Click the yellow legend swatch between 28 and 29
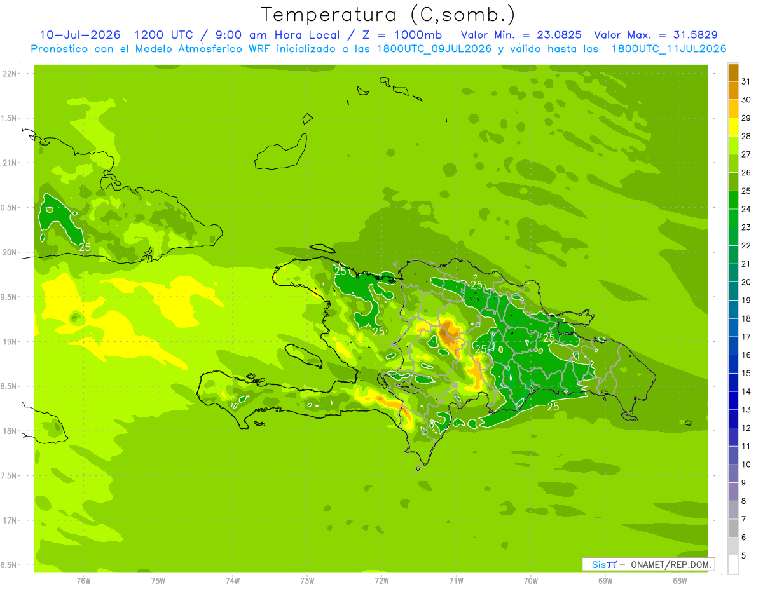 point(733,127)
